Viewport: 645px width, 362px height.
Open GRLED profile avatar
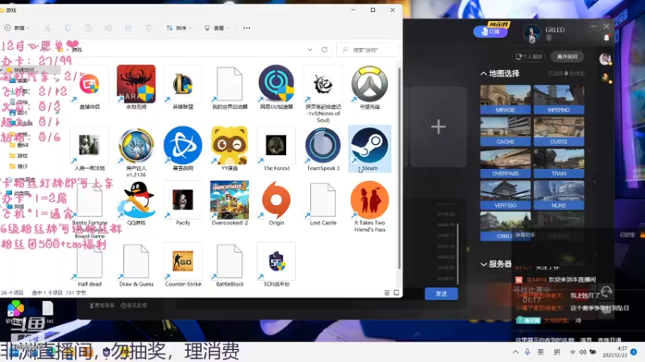(531, 34)
